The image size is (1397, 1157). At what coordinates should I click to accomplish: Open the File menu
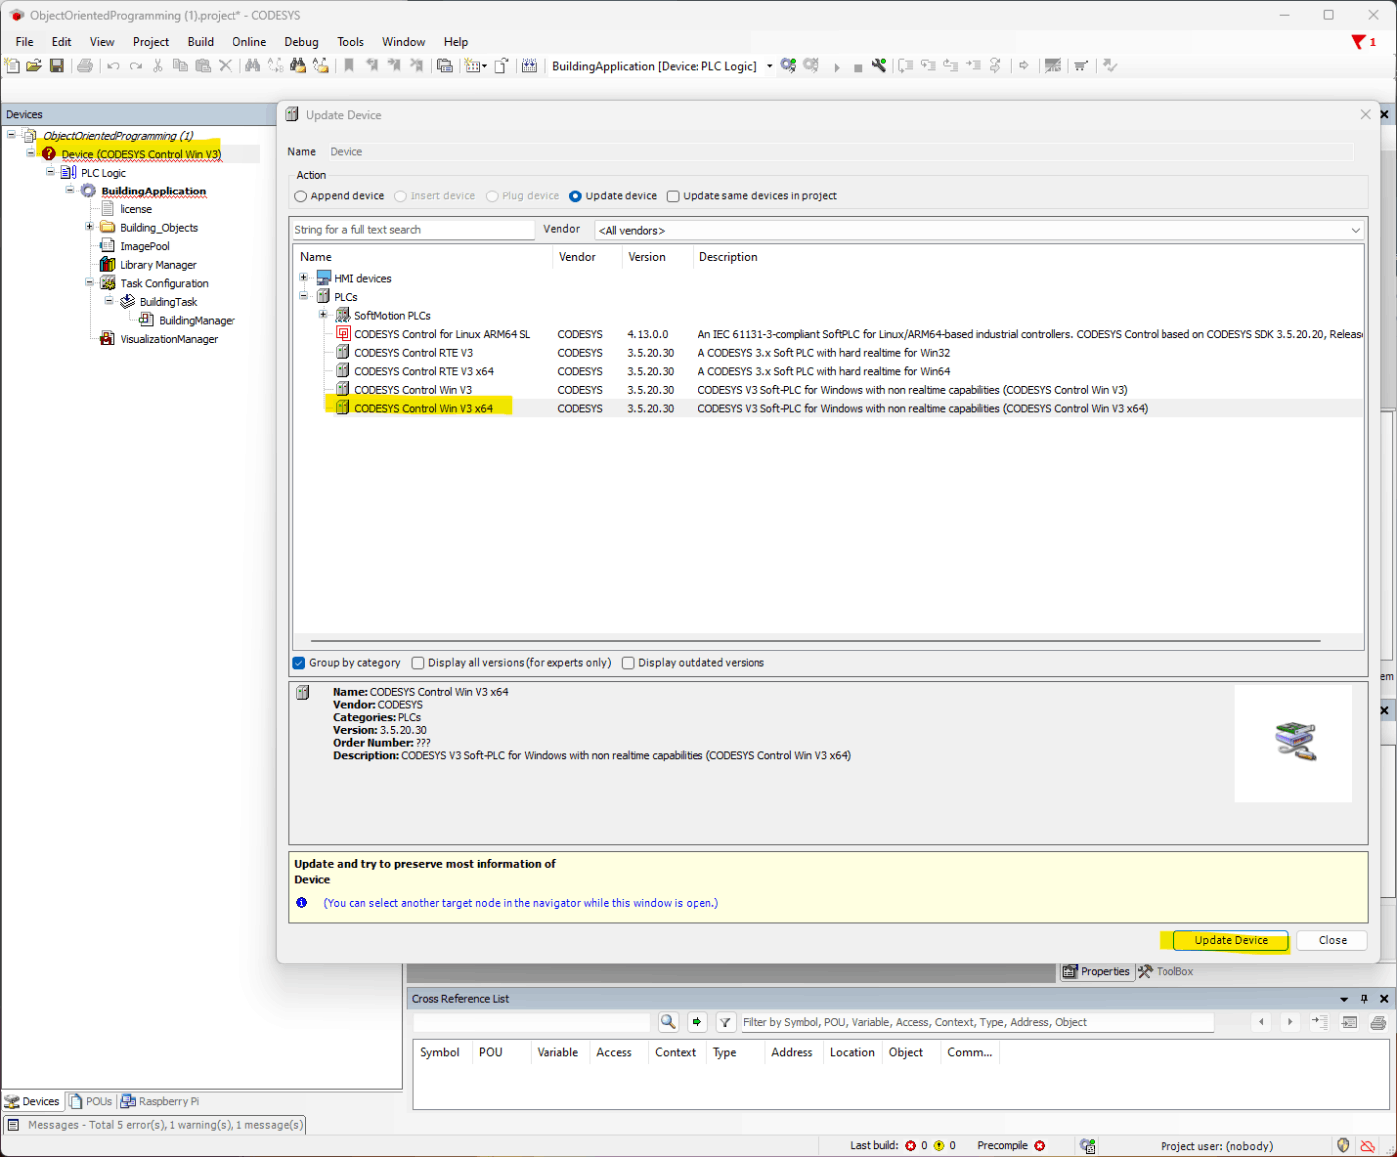pyautogui.click(x=24, y=42)
